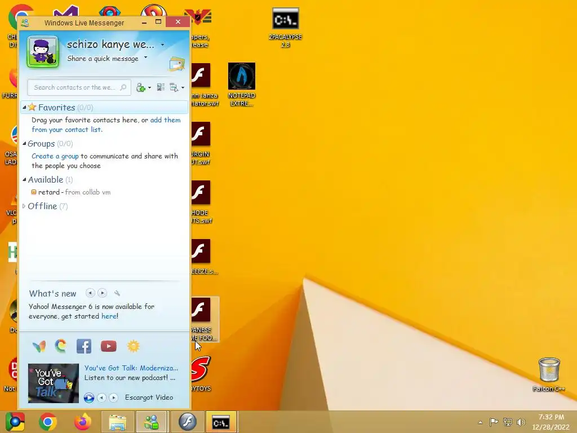This screenshot has width=577, height=433.
Task: Click the profile avatar picture
Action: [x=43, y=51]
